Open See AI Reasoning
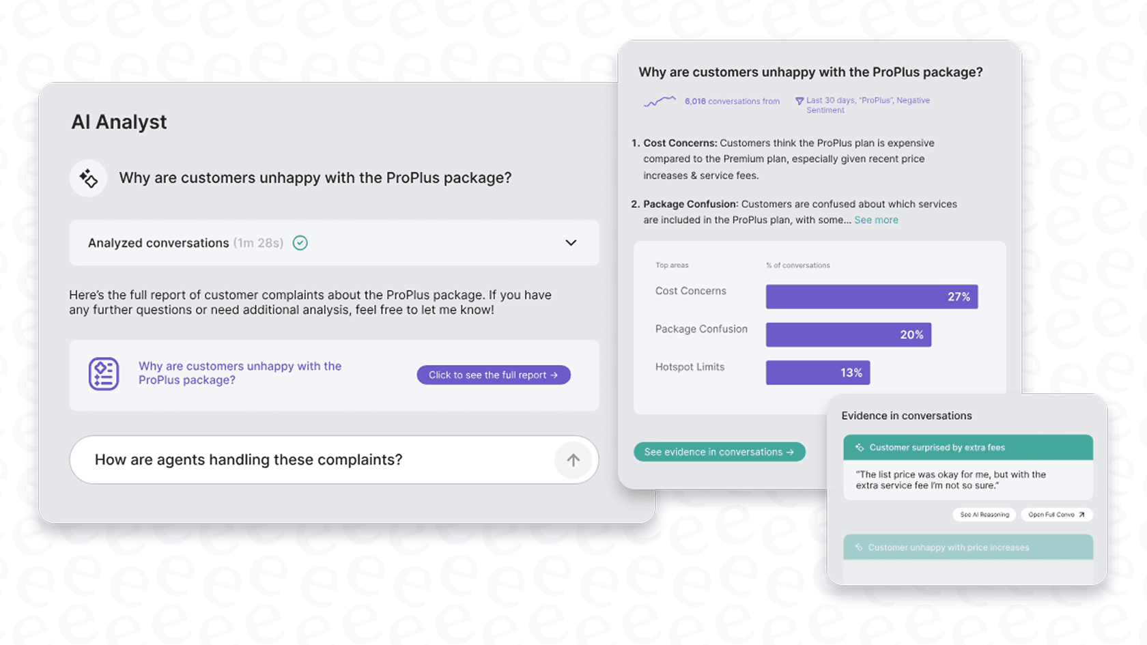The height and width of the screenshot is (645, 1147). coord(984,515)
